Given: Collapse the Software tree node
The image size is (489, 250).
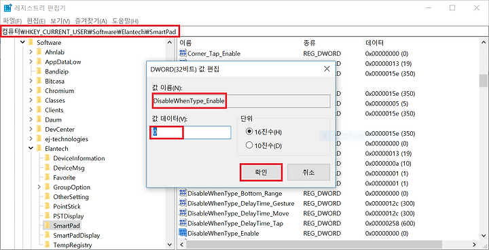Looking at the screenshot, I should [x=22, y=42].
